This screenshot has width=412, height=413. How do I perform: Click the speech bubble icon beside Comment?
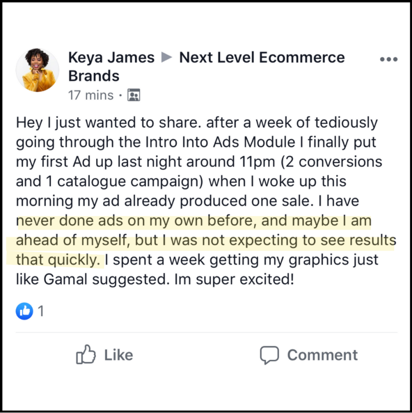(269, 355)
